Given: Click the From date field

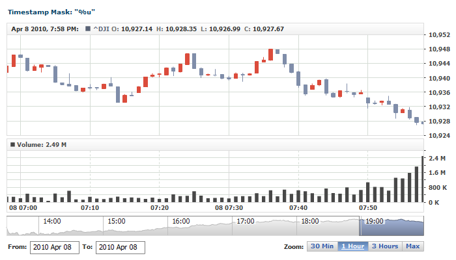Looking at the screenshot, I should 55,248.
